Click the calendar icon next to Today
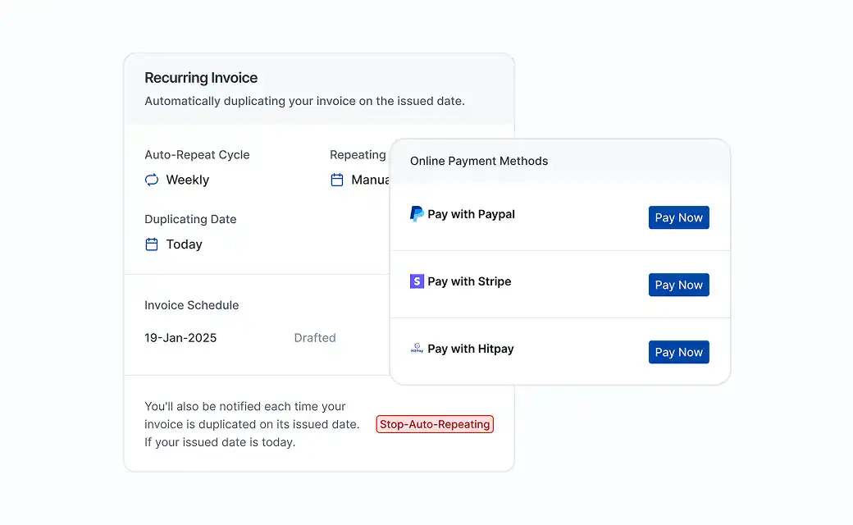The height and width of the screenshot is (525, 853). pyautogui.click(x=152, y=244)
